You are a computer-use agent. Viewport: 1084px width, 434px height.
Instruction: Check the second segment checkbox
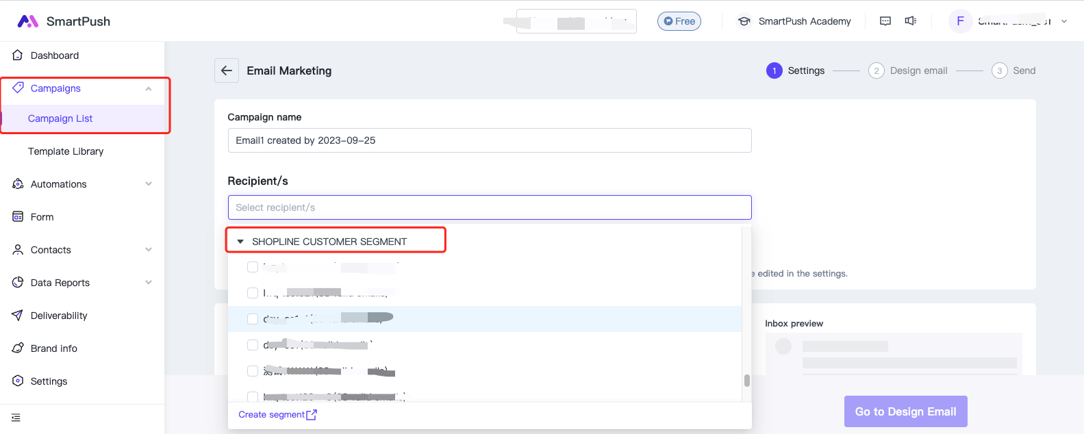[x=253, y=293]
